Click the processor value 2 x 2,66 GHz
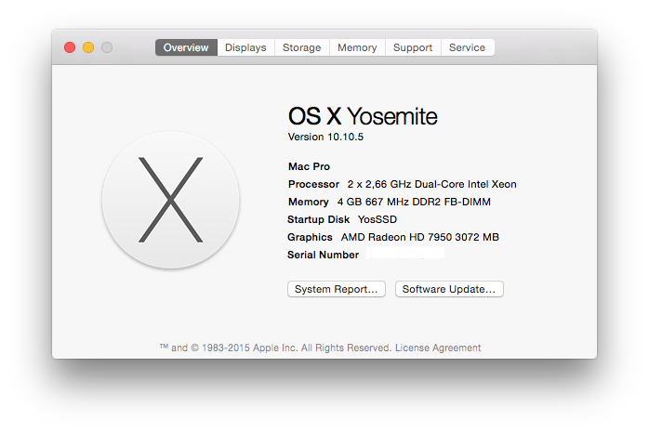Image resolution: width=649 pixels, height=433 pixels. [x=431, y=185]
